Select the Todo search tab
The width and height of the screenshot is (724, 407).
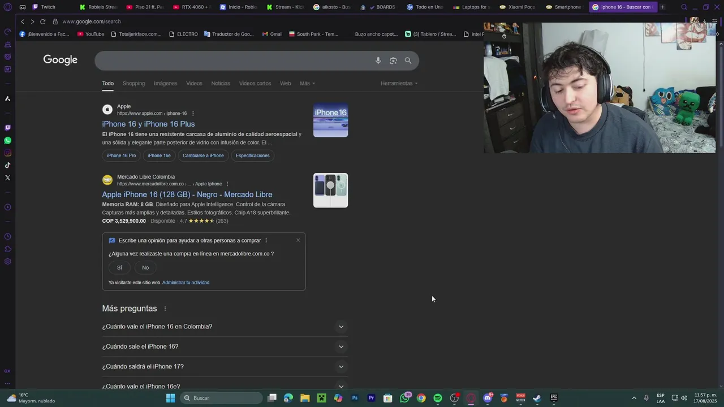pyautogui.click(x=107, y=83)
